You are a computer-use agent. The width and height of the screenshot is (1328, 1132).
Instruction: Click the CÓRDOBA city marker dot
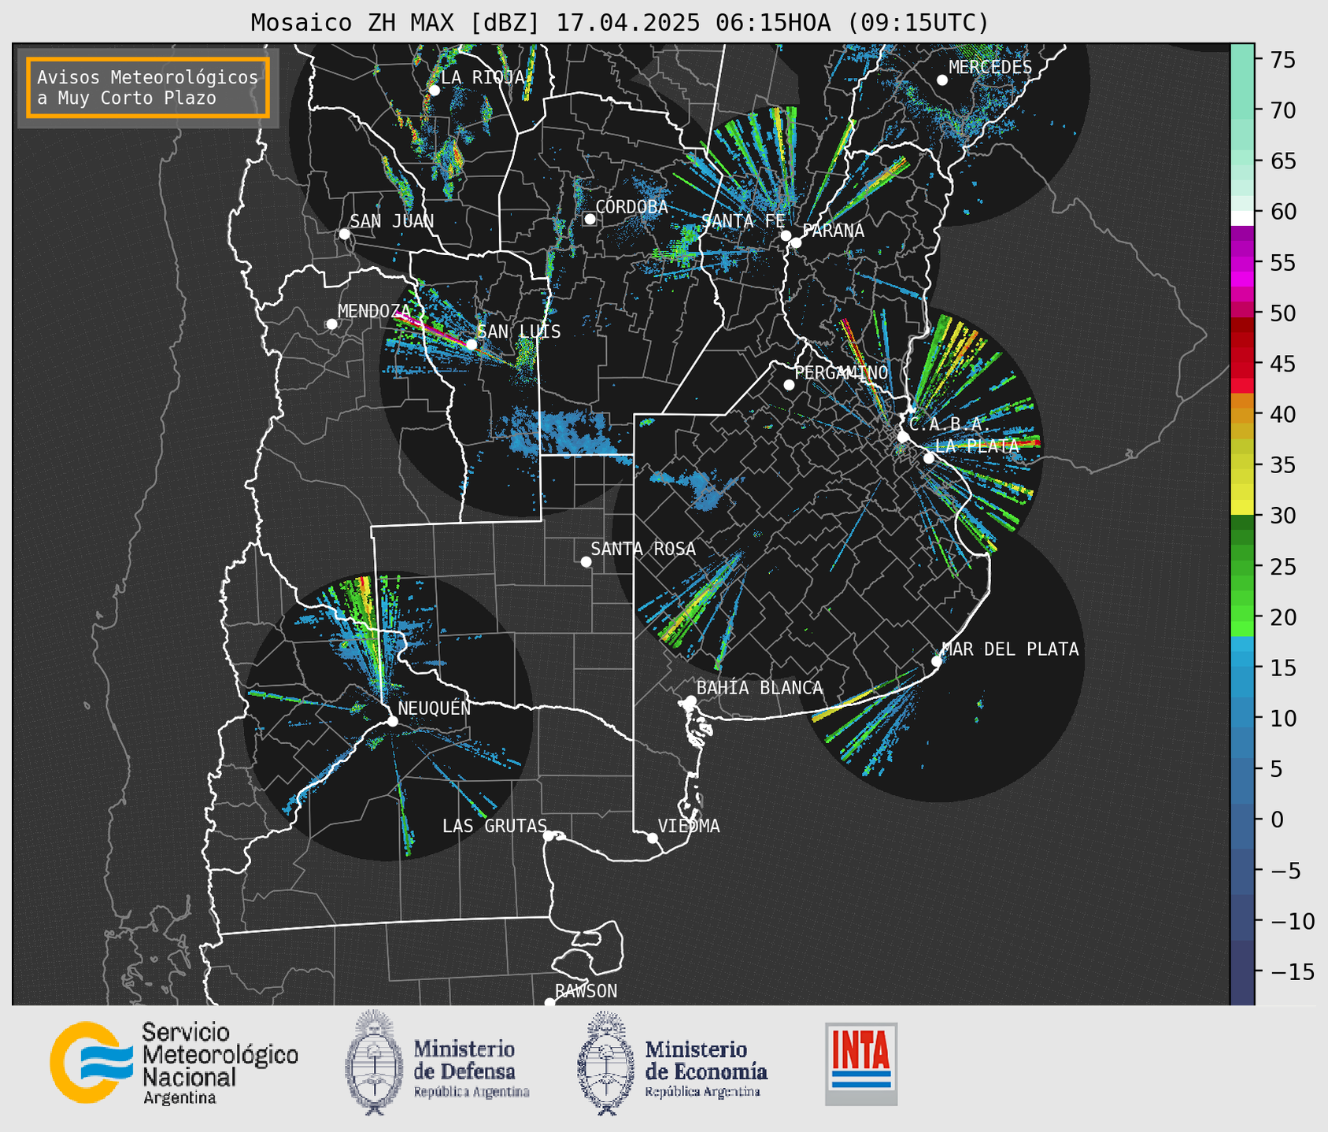(x=590, y=219)
